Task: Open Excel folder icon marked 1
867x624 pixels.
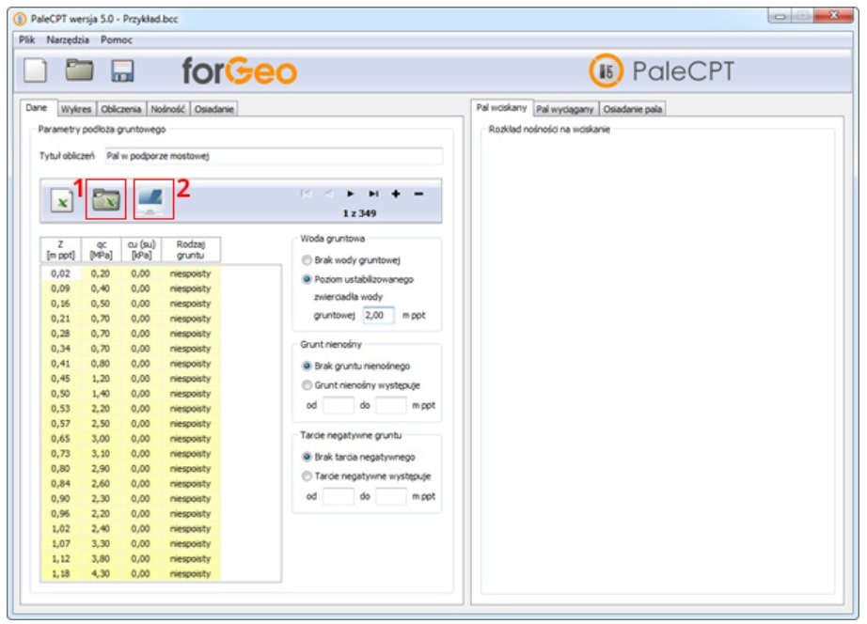Action: 104,199
